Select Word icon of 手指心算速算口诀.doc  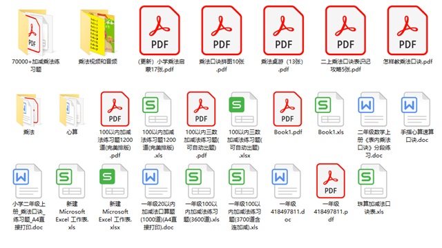416,109
